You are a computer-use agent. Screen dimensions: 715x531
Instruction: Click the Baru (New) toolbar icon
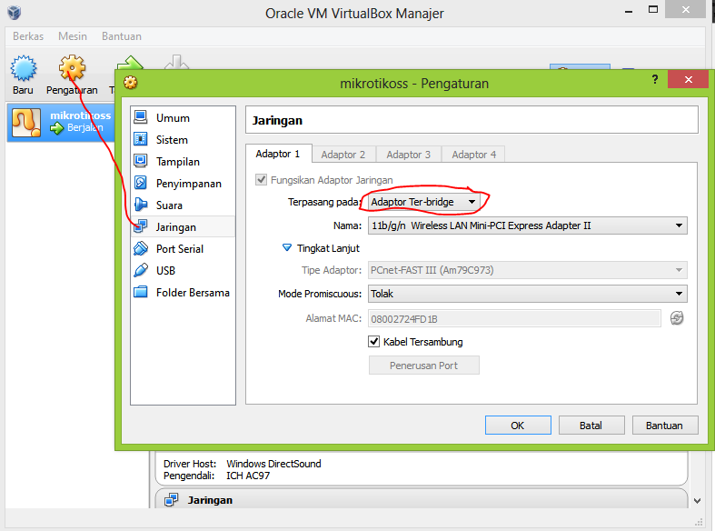pos(24,68)
